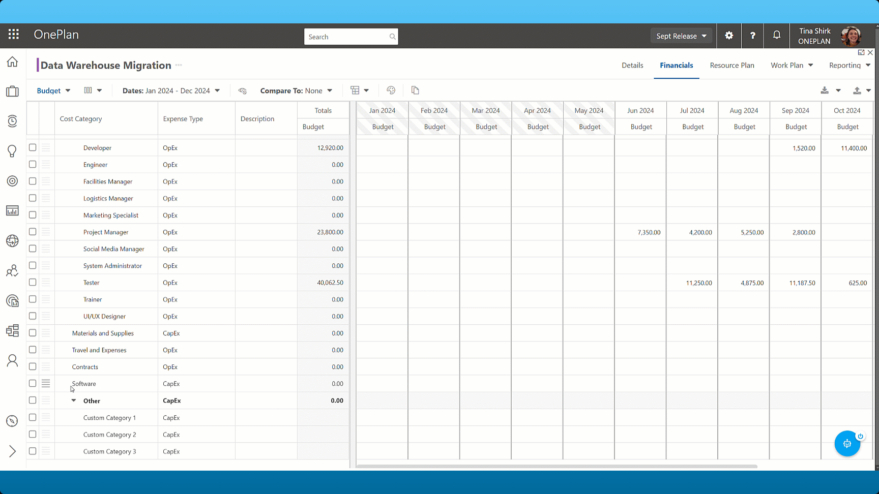This screenshot has height=494, width=879.
Task: Open the Work Plan tab menu
Action: (792, 65)
